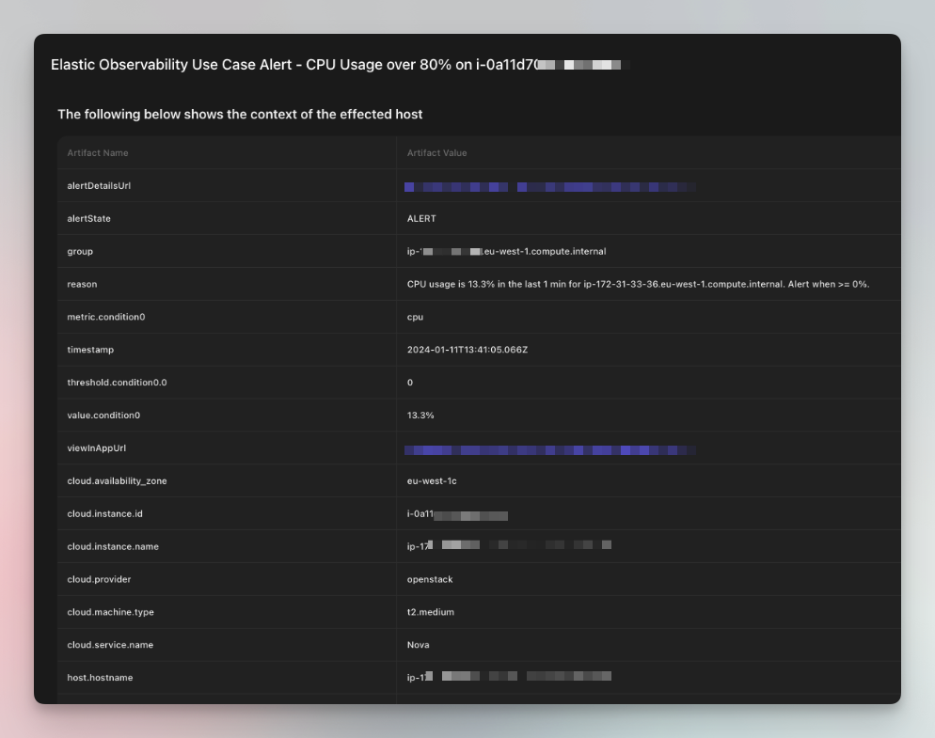The height and width of the screenshot is (738, 935).
Task: Select the threshold.condition0.0 label
Action: [117, 383]
